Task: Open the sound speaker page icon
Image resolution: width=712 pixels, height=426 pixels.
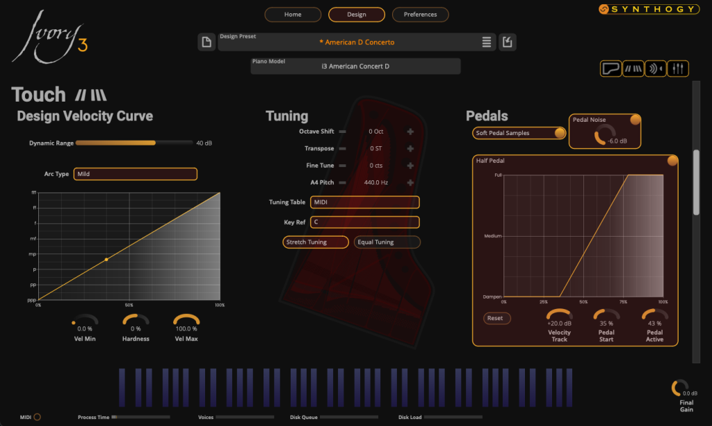Action: [655, 69]
